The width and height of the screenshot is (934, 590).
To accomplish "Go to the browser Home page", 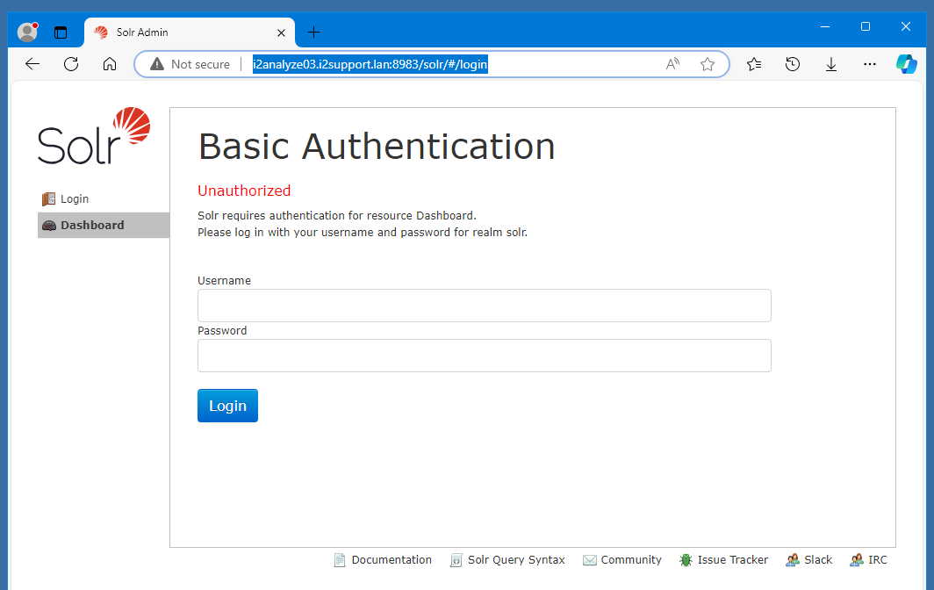I will 110,64.
